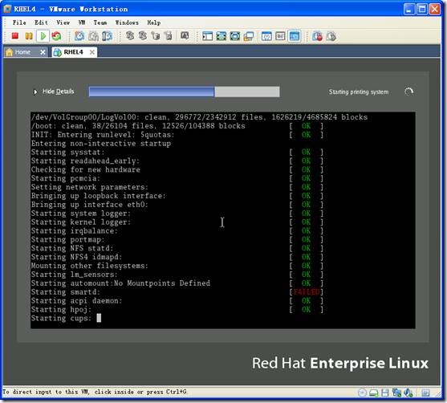Click the hard disk device status bar icon
The width and height of the screenshot is (447, 403).
point(374,393)
